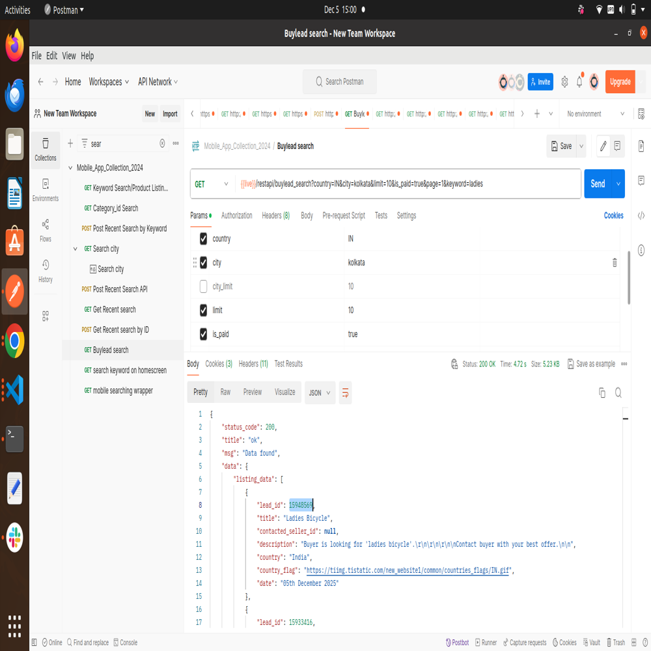
Task: Open the notifications bell icon
Action: (x=579, y=82)
